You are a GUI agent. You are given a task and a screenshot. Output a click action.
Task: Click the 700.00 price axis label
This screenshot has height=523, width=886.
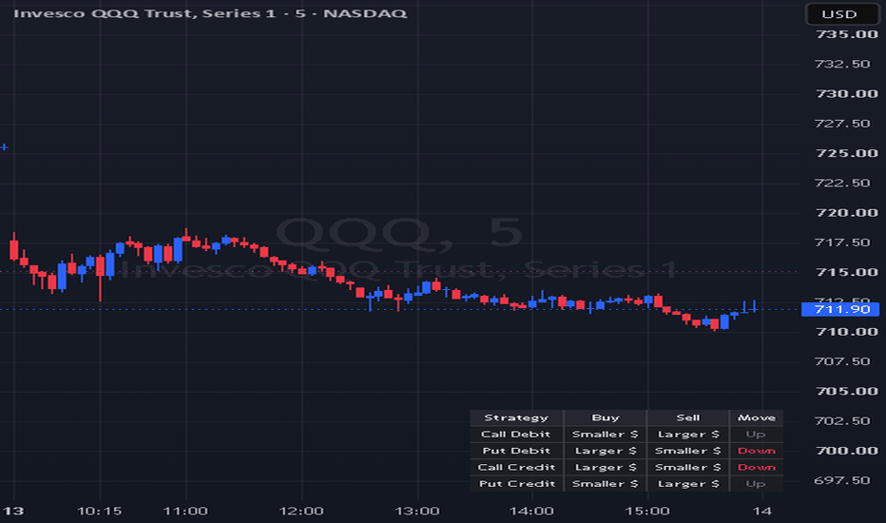(x=846, y=451)
